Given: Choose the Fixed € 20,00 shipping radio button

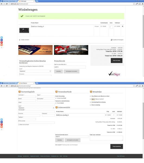Looking at the screenshot, I should click(56, 103).
